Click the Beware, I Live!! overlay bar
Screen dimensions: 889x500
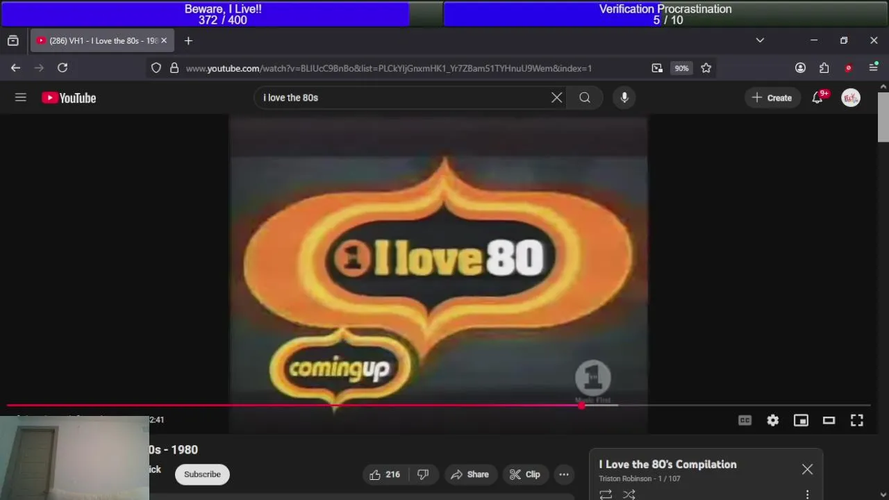tap(222, 14)
